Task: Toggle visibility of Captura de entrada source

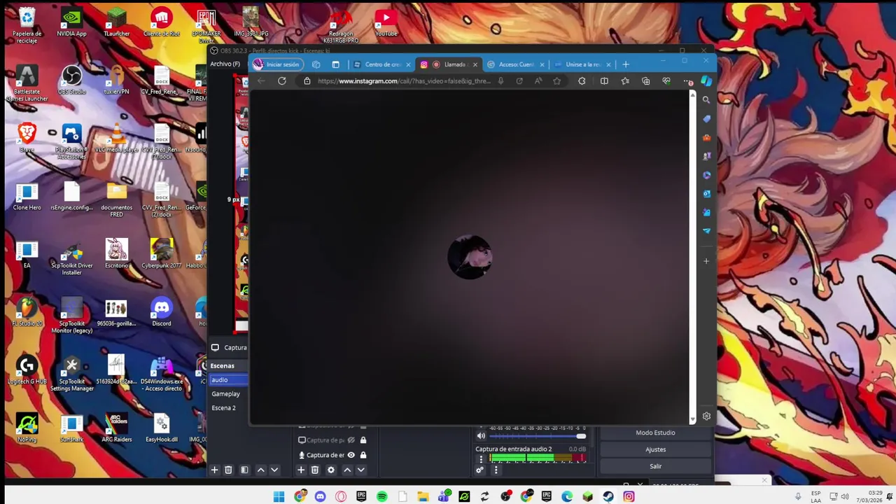Action: click(x=351, y=455)
